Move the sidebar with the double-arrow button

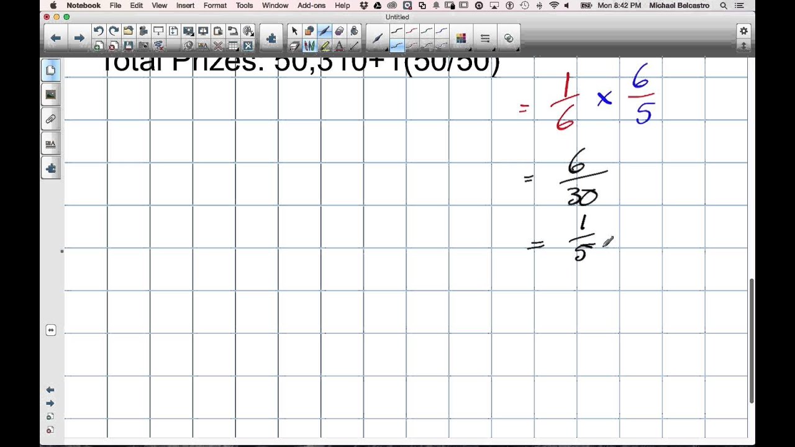(51, 330)
